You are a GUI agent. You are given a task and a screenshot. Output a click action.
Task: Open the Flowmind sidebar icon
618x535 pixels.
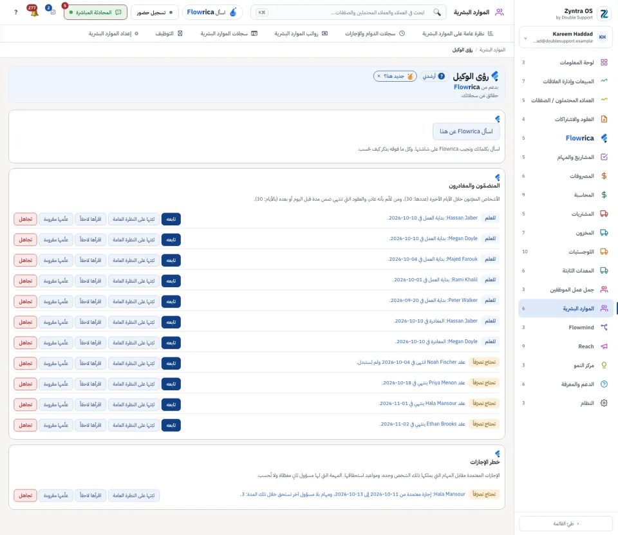[604, 327]
